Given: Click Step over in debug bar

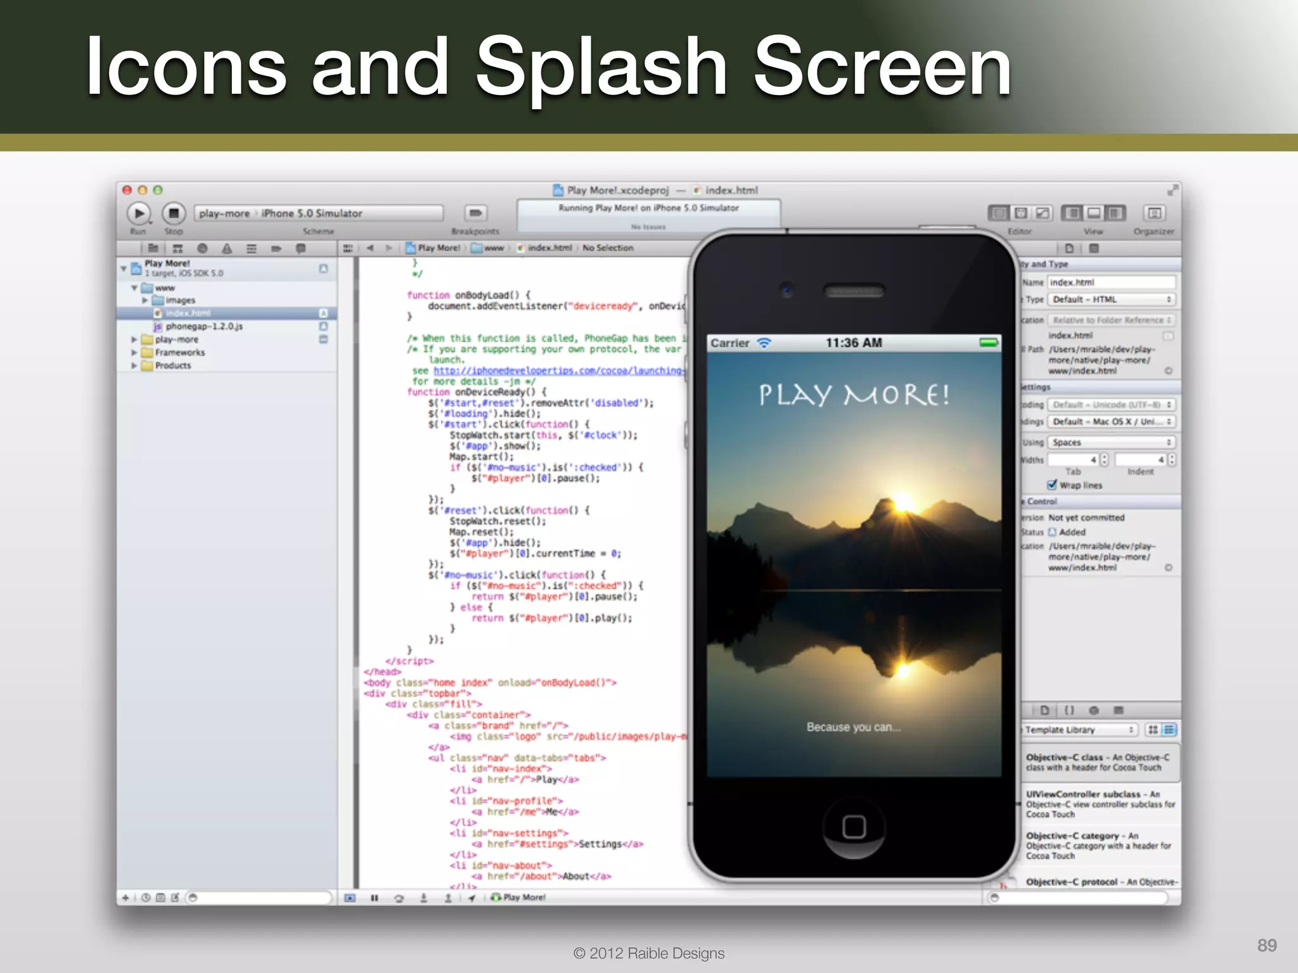Looking at the screenshot, I should coord(399,898).
